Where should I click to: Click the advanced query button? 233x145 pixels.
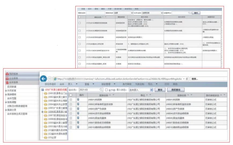pos(176,90)
